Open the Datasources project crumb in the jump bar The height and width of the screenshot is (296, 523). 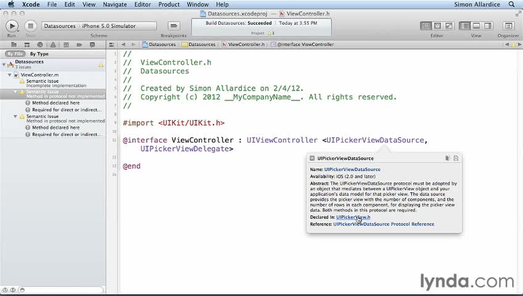pyautogui.click(x=159, y=44)
